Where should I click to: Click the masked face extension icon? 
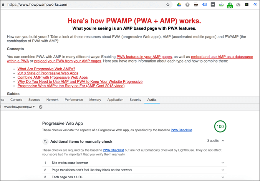pyautogui.click(x=196, y=5)
